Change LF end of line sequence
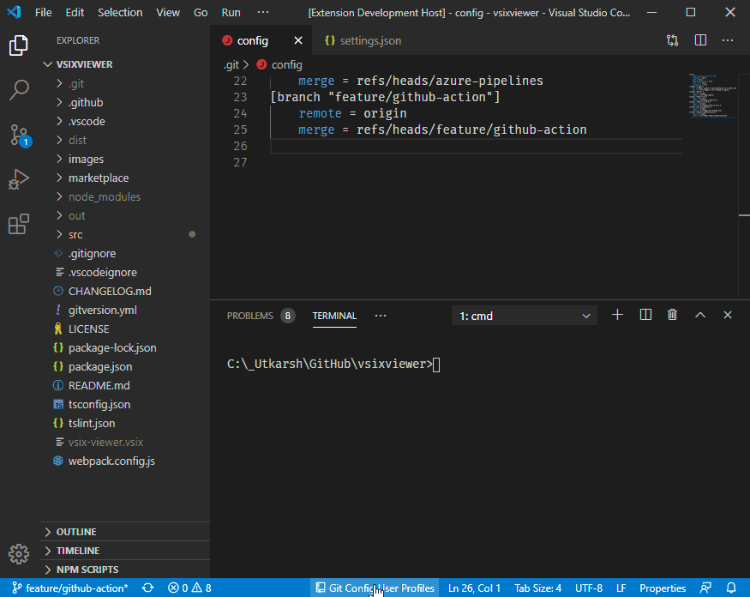Image resolution: width=750 pixels, height=597 pixels. (621, 588)
